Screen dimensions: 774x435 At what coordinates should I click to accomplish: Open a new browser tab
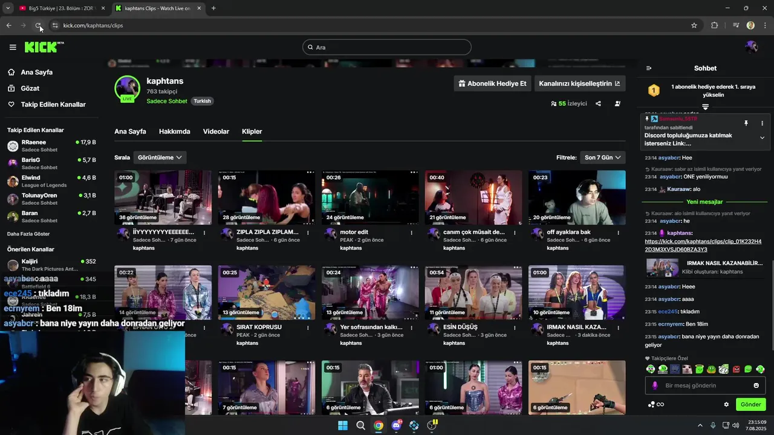pos(213,8)
